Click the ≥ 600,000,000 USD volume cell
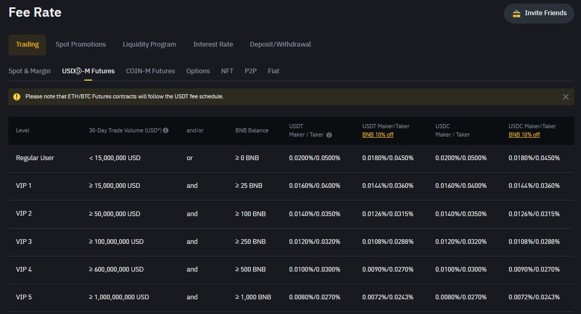 [116, 270]
